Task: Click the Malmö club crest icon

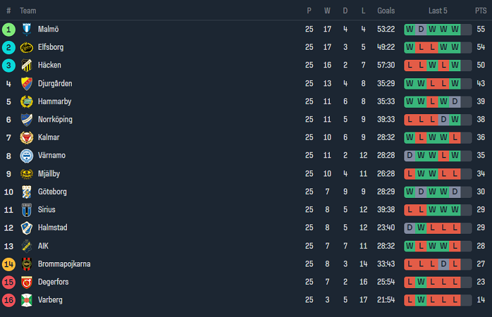Action: (x=26, y=29)
